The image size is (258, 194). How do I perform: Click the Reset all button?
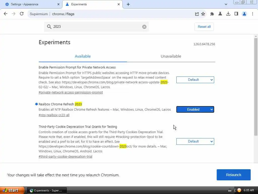pos(204,27)
